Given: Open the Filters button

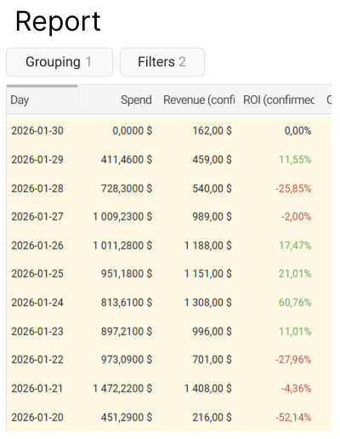Looking at the screenshot, I should [162, 62].
